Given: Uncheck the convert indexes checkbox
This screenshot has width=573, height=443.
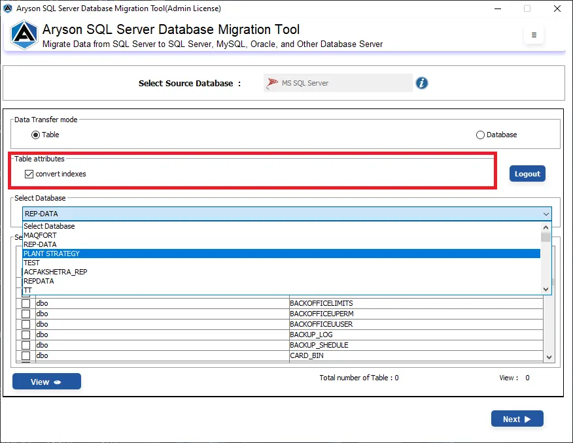Looking at the screenshot, I should (x=29, y=174).
